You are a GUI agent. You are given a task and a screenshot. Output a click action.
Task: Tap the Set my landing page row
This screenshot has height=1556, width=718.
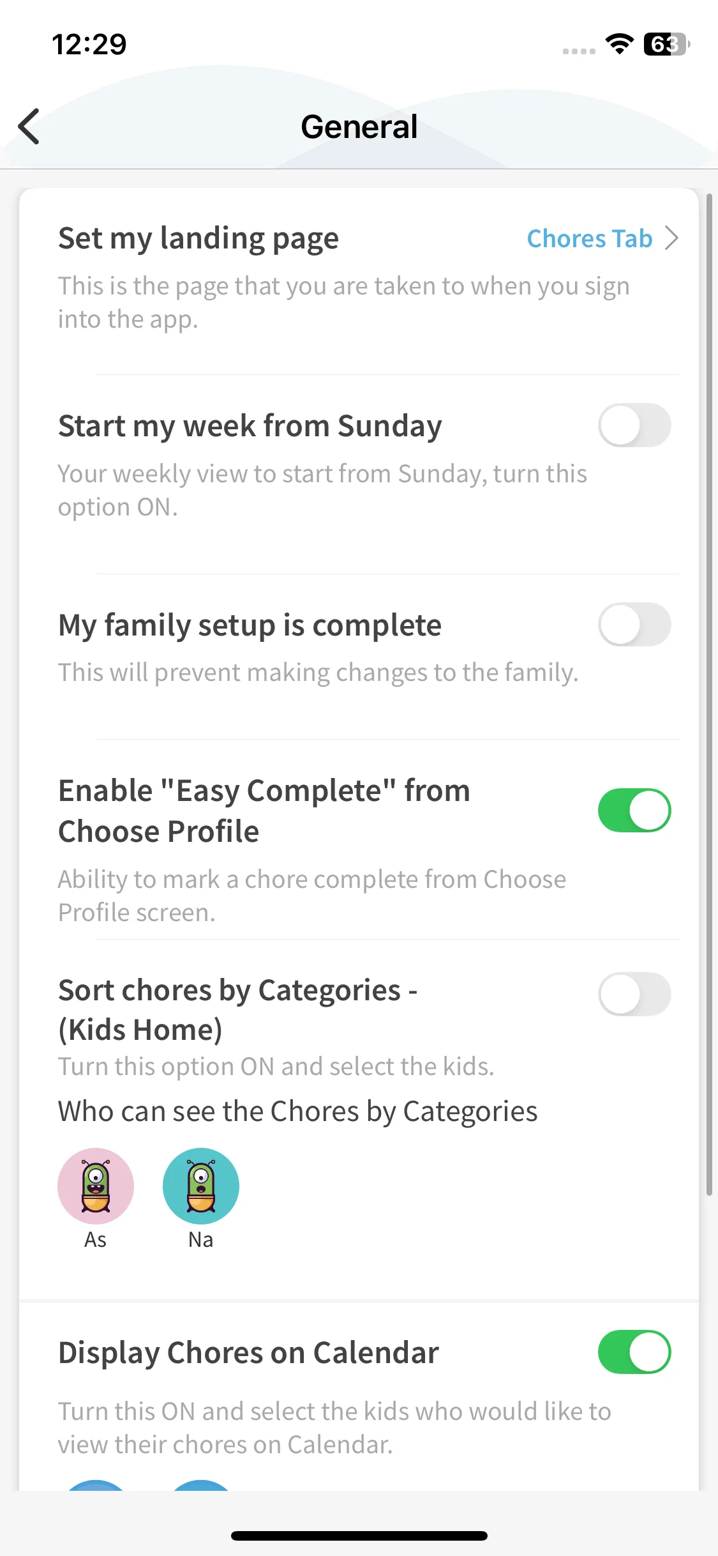(x=198, y=238)
